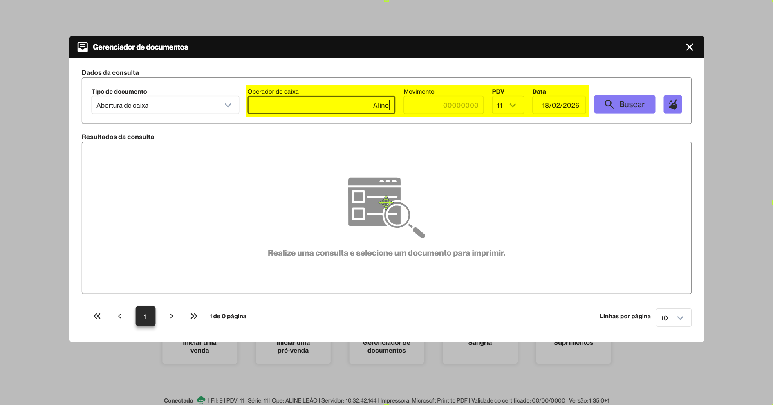Click the Data field showing 18/02/2026
Screen dimensions: 773x405
[559, 105]
